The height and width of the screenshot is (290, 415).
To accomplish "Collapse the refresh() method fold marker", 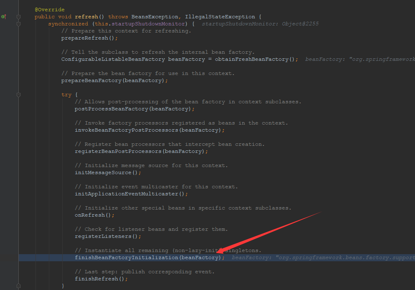I will pos(18,17).
